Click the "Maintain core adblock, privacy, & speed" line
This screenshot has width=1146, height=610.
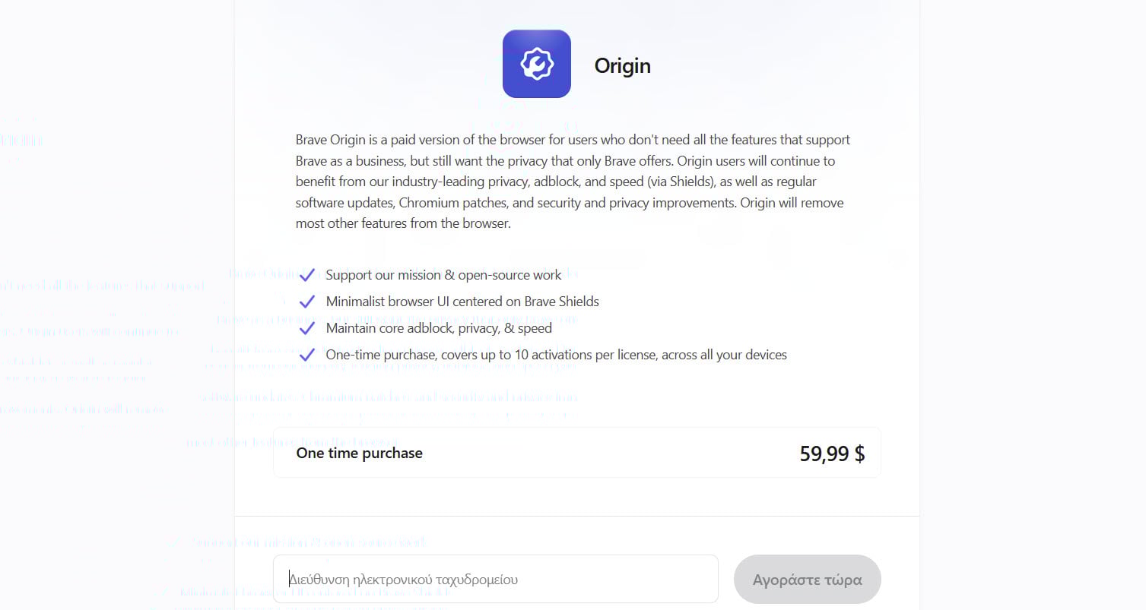(439, 328)
